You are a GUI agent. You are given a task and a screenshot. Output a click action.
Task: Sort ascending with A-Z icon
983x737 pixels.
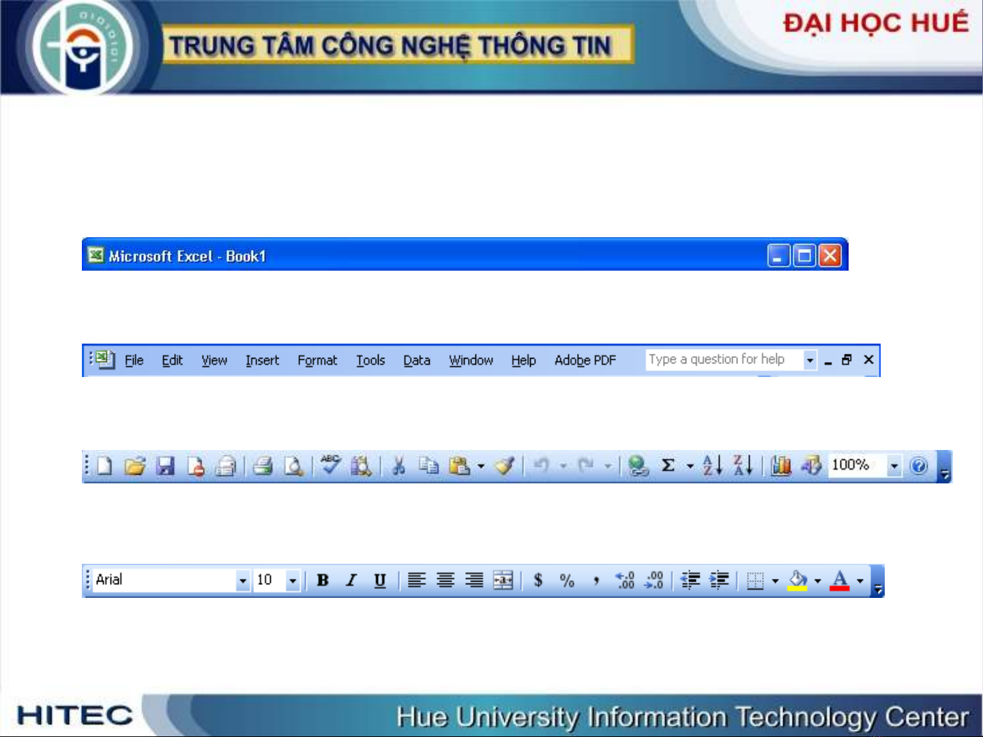click(x=712, y=466)
